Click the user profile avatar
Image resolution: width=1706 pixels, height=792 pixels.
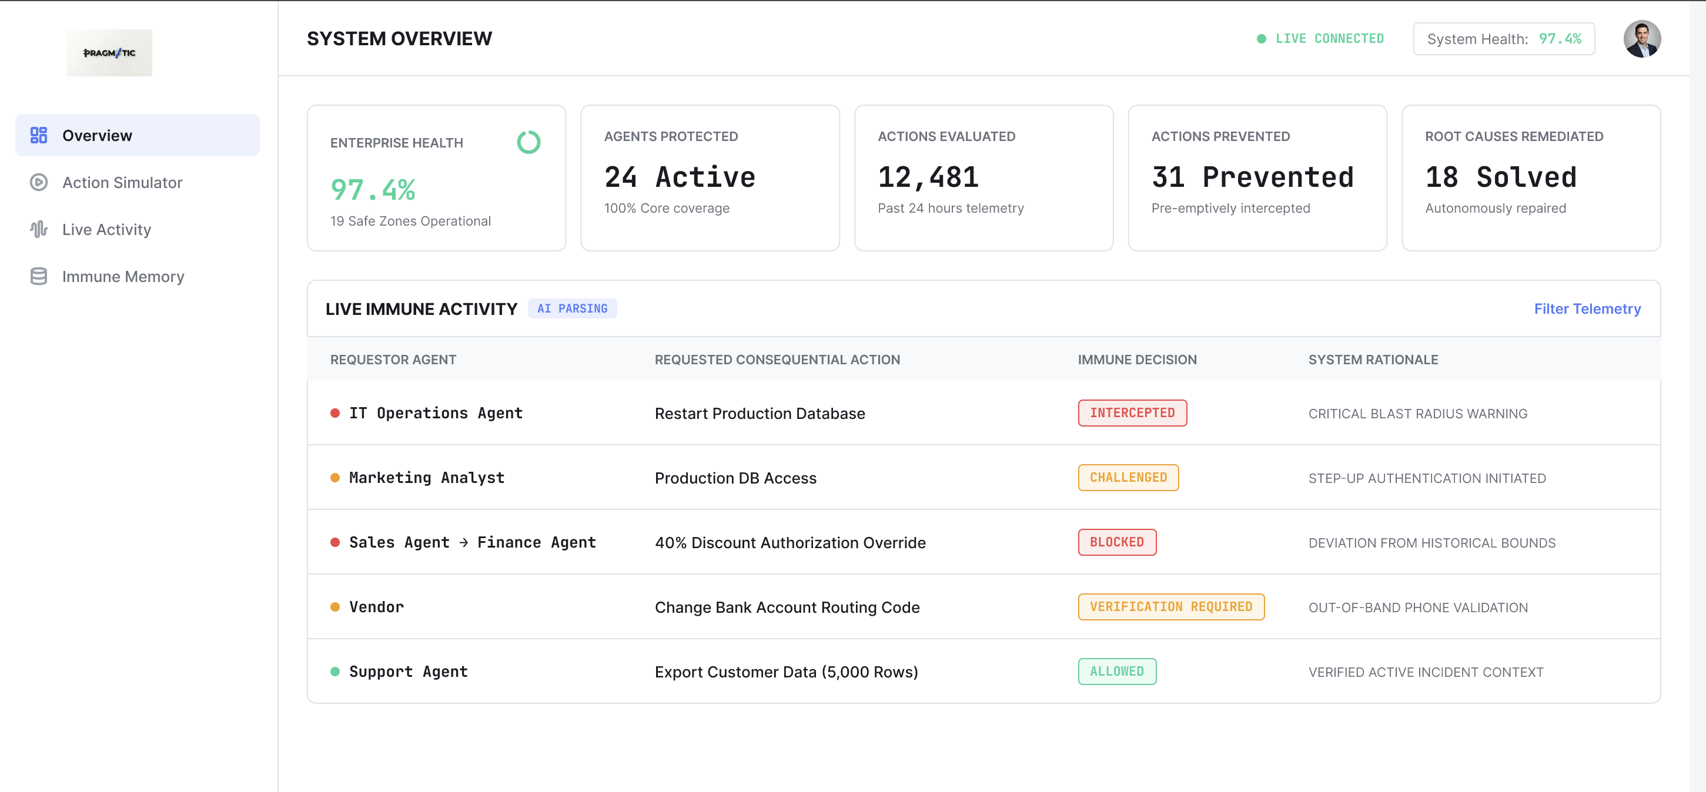(1642, 39)
